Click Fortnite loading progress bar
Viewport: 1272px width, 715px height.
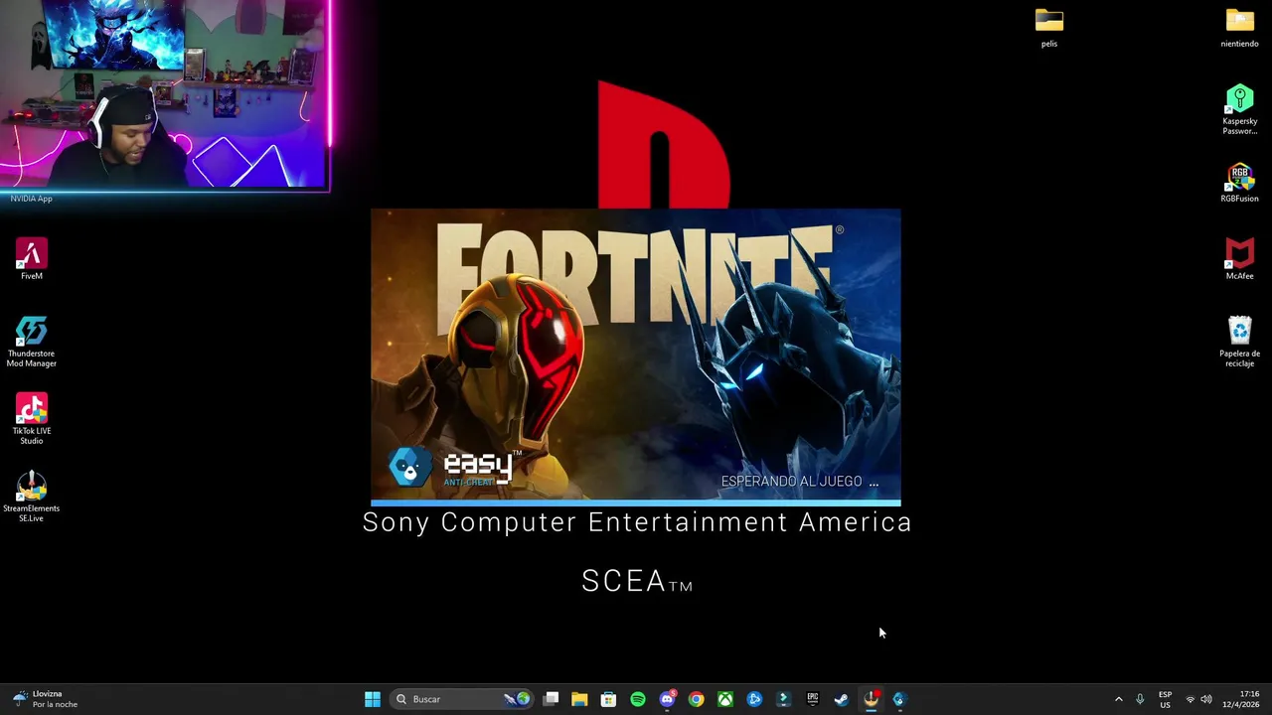tap(636, 503)
